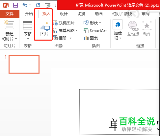160x136 pixels.
Task: Open the 切换 tab
Action: point(81,14)
